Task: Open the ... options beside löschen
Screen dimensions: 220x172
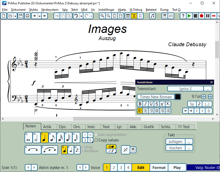Action: pyautogui.click(x=189, y=148)
